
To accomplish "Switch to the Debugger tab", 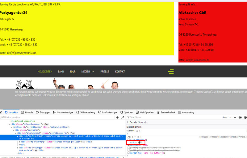I will point(43,112).
